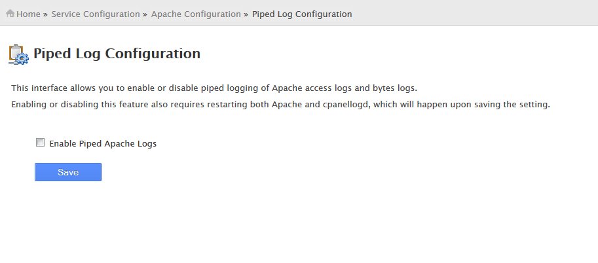Click the Piped Log Configuration page heading

[117, 54]
